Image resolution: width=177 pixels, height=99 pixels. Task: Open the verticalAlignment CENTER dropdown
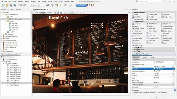pyautogui.click(x=172, y=82)
